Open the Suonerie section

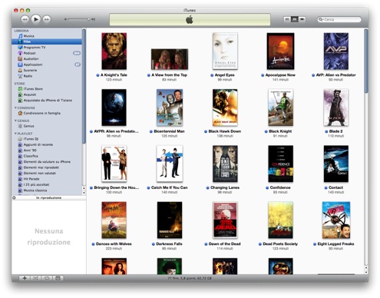click(30, 70)
